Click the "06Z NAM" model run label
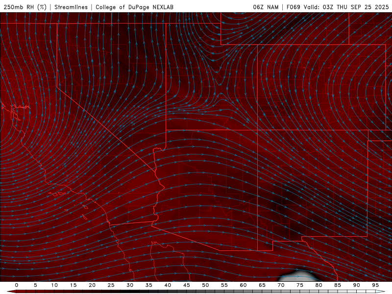Viewport: 392px width, 294px height. 266,7
